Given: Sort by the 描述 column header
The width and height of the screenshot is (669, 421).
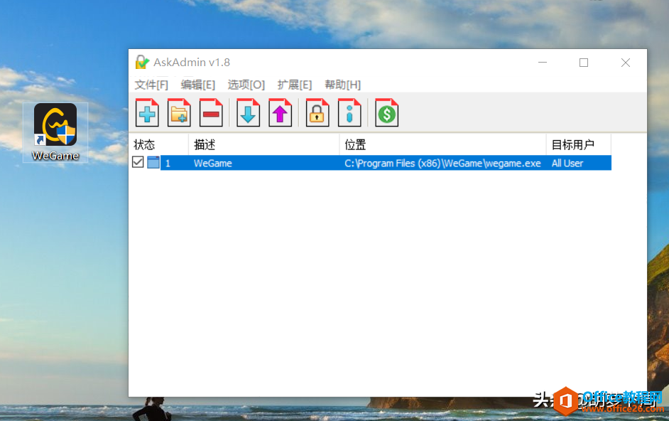Looking at the screenshot, I should tap(263, 144).
